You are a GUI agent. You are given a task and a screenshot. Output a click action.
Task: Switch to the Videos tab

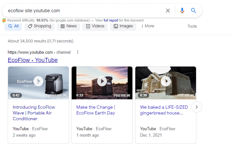tap(95, 26)
